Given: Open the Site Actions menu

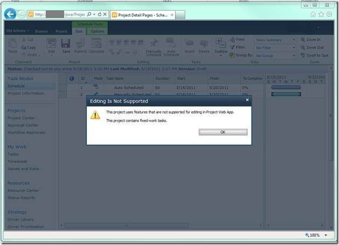Looking at the screenshot, I should 17,31.
